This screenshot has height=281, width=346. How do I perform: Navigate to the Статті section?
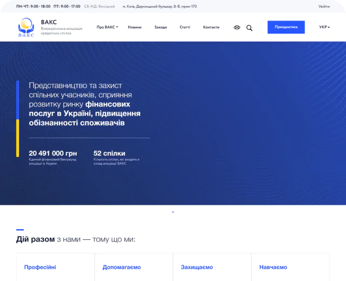(185, 27)
